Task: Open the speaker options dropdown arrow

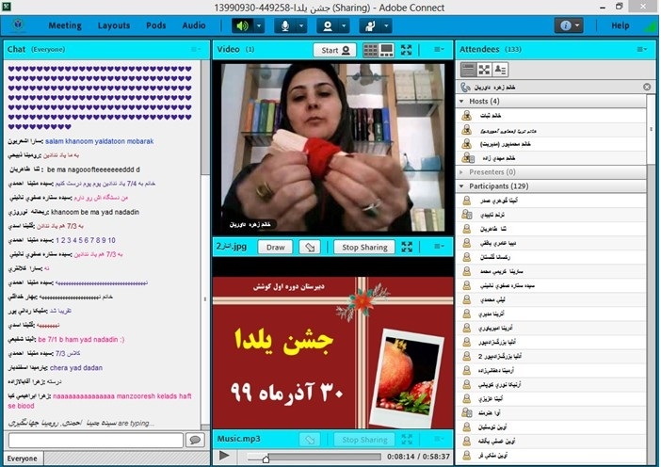Action: tap(259, 25)
